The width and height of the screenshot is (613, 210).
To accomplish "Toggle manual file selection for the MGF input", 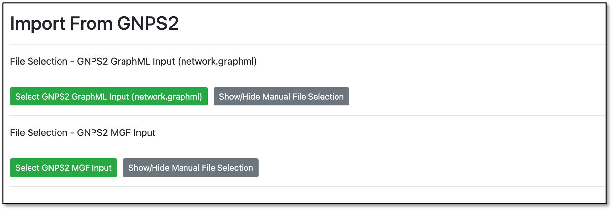I will (x=191, y=168).
